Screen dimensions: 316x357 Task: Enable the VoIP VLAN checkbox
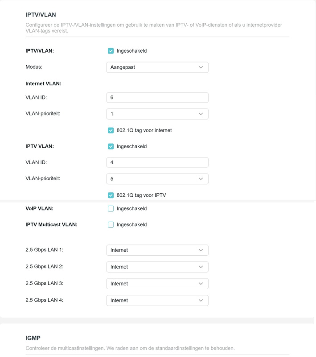point(111,208)
